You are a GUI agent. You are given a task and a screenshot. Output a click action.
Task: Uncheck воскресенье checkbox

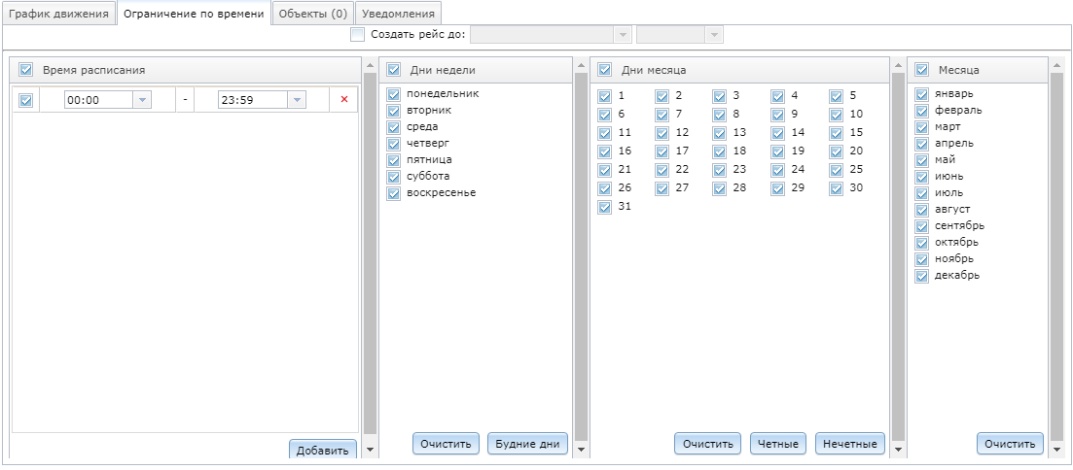coord(393,192)
